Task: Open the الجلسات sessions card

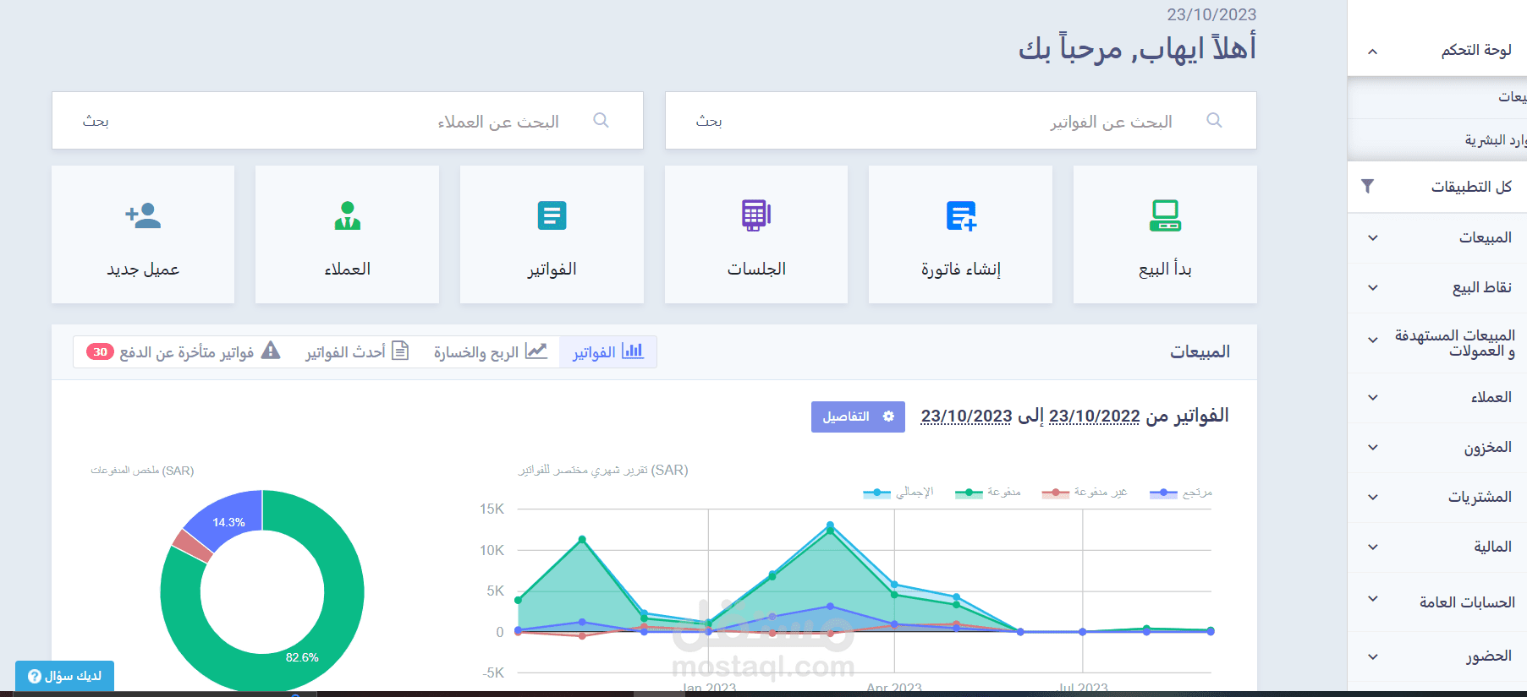Action: point(756,235)
